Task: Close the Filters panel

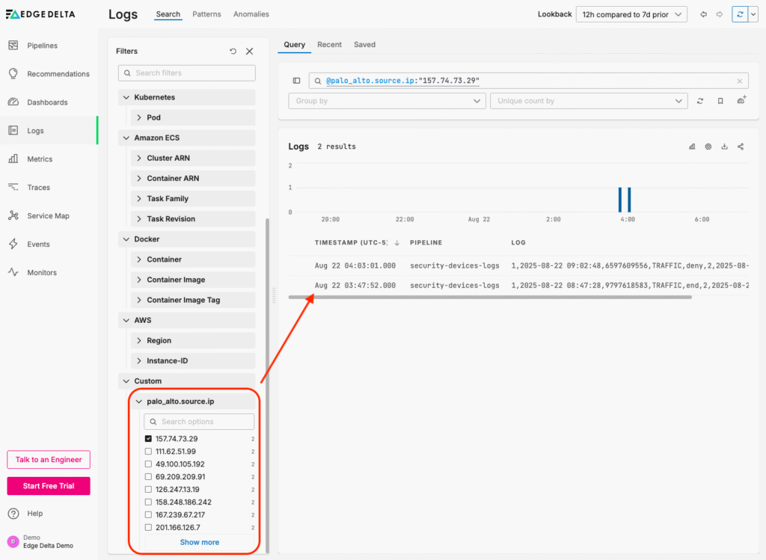Action: [x=250, y=52]
